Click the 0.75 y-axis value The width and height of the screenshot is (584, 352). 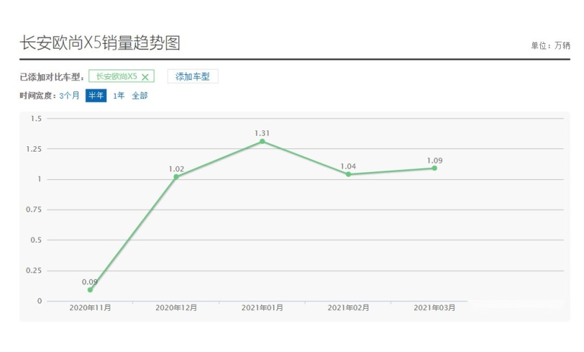point(34,209)
